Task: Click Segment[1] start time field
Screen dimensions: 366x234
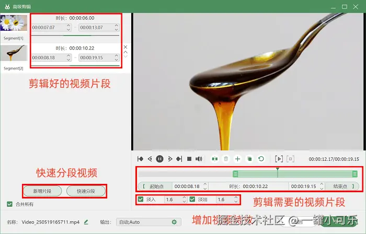Action: click(51, 28)
